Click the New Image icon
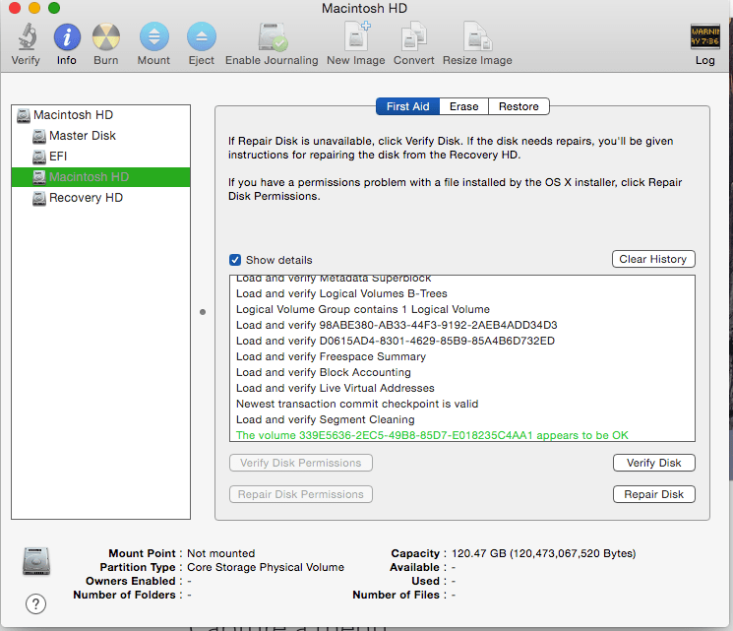The image size is (733, 631). click(357, 36)
